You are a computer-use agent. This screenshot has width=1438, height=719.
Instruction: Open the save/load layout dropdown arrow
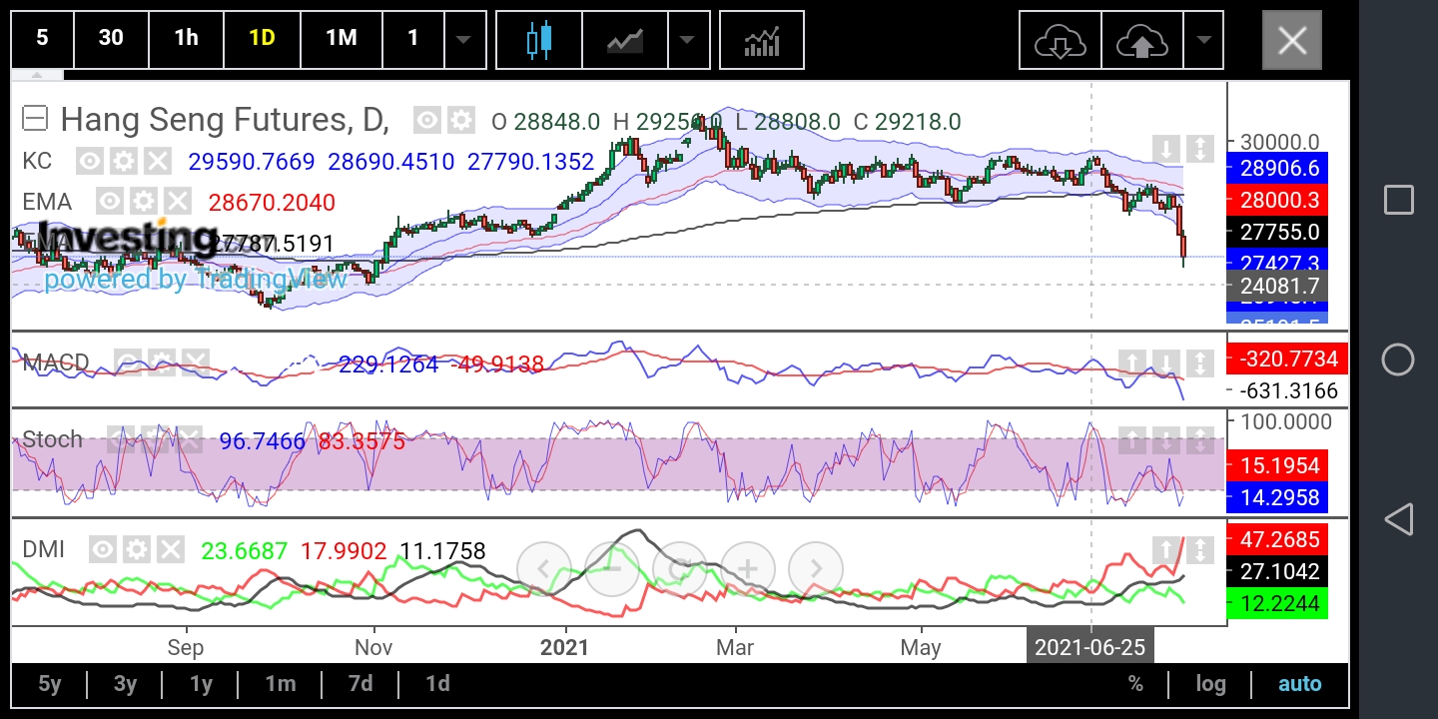coord(1203,41)
